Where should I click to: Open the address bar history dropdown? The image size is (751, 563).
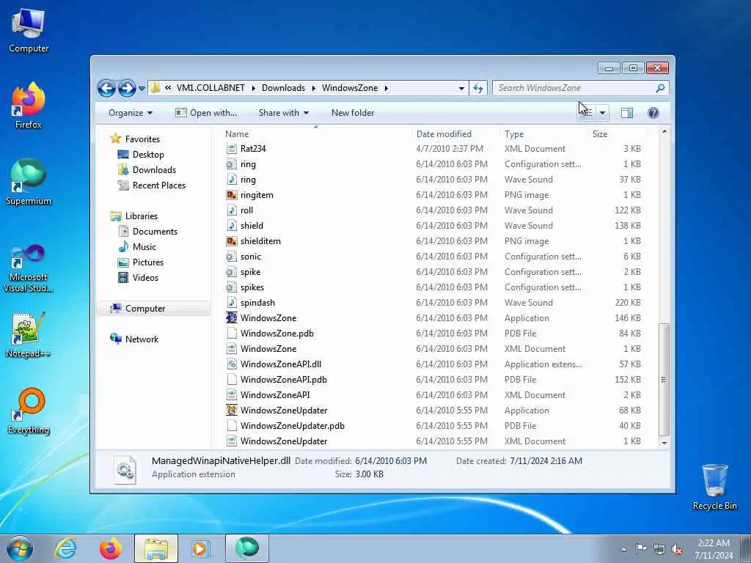[461, 89]
